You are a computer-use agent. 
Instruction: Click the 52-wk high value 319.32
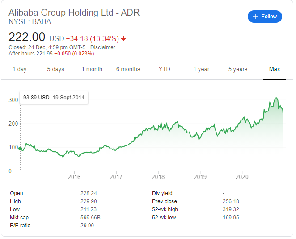point(231,209)
